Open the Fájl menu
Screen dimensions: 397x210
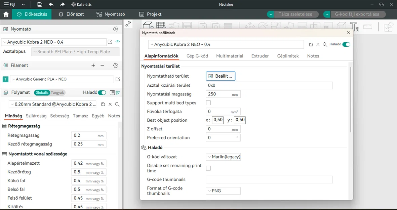10,5
